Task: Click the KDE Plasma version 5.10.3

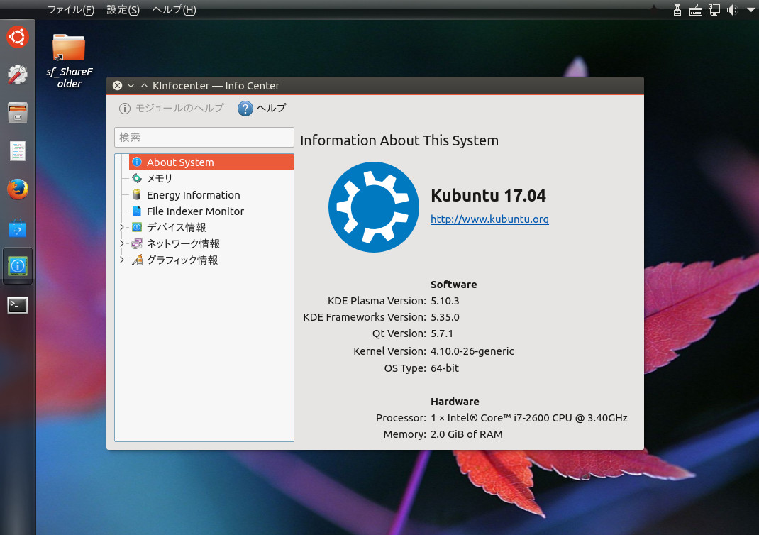Action: pos(445,301)
